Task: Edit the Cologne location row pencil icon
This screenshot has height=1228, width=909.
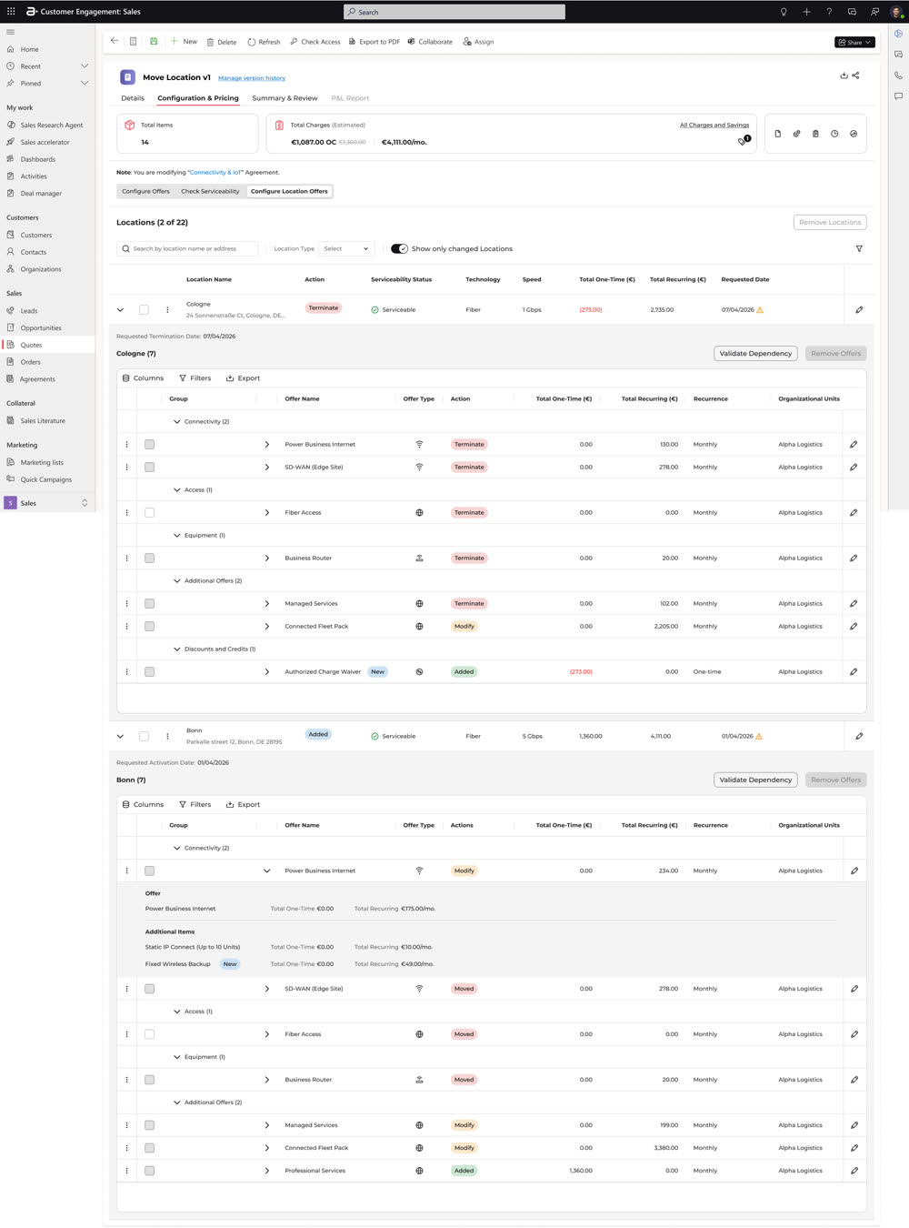Action: [859, 310]
